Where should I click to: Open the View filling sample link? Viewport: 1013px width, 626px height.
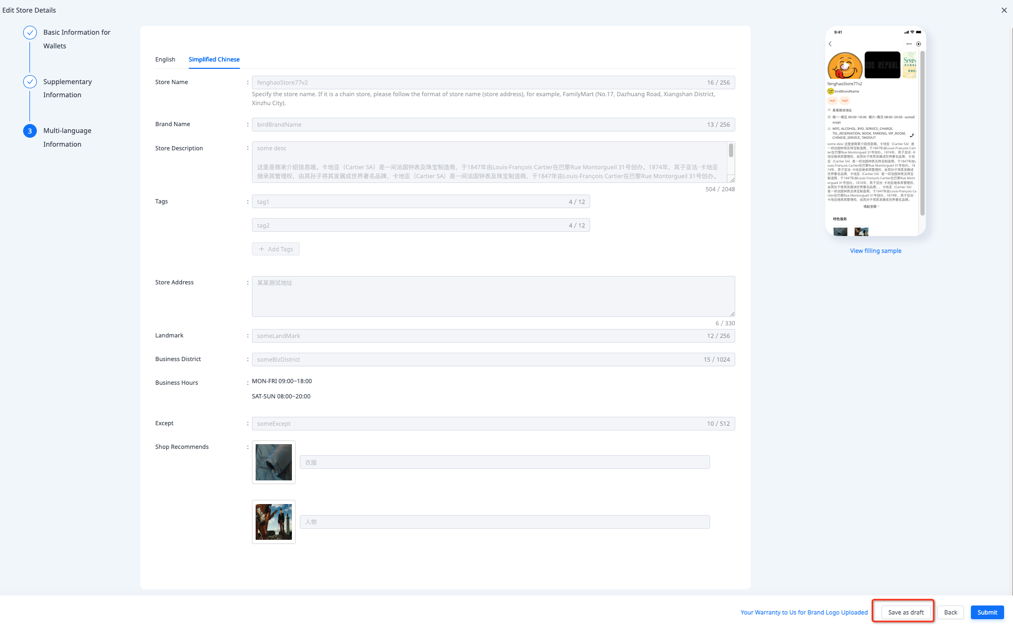pyautogui.click(x=875, y=251)
